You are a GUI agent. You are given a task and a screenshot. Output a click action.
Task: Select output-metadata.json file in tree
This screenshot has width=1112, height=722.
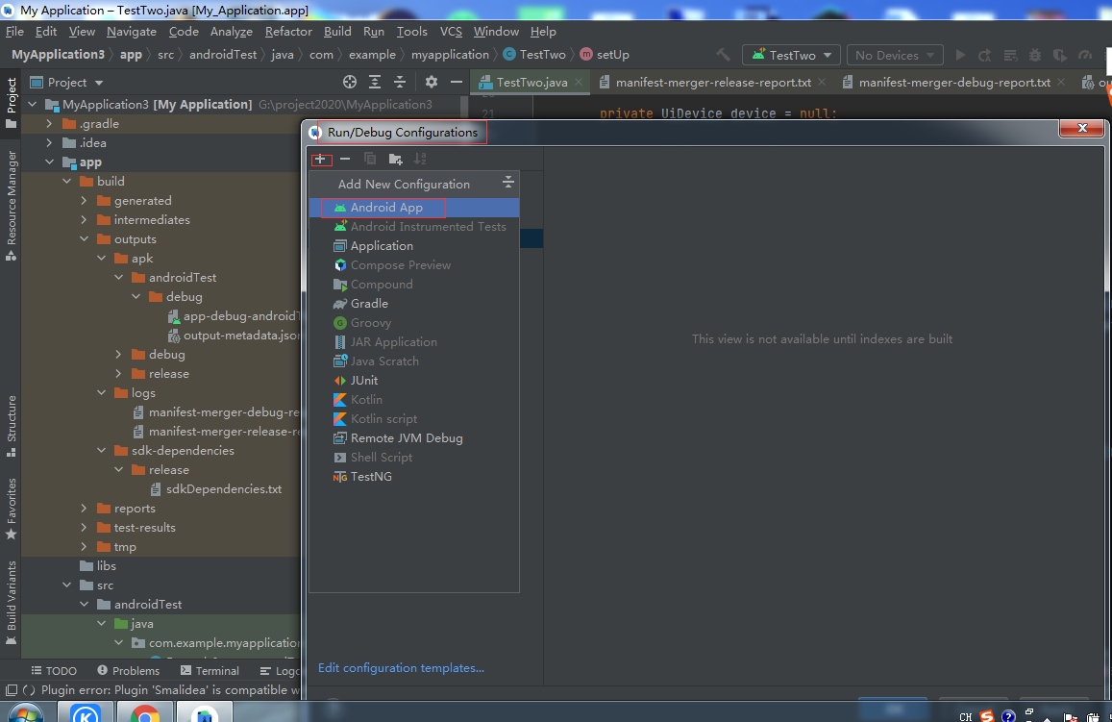pos(235,335)
